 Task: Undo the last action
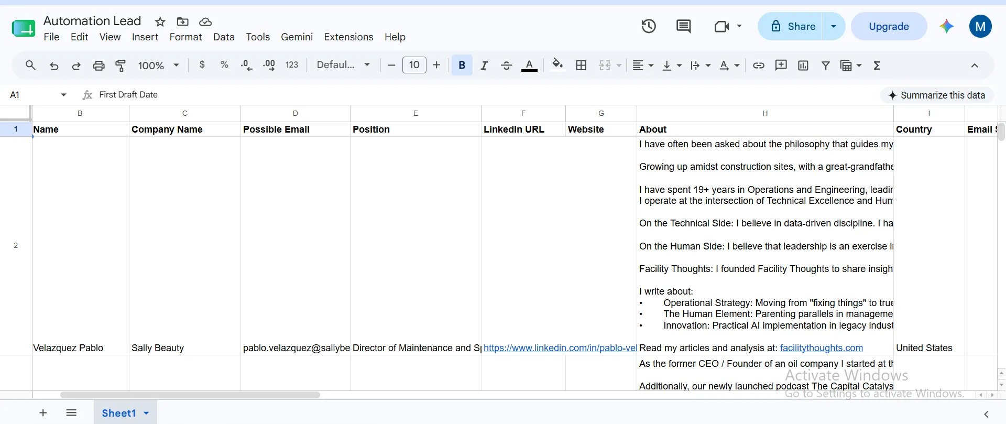pyautogui.click(x=54, y=66)
